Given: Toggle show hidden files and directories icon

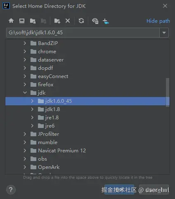Looking at the screenshot, I should (95, 21).
